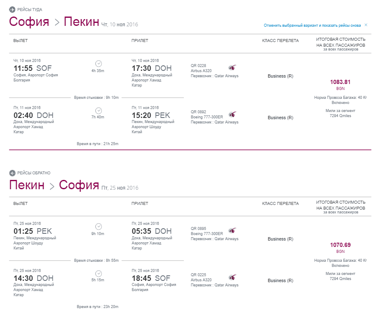Click flight number QR 0228
The width and height of the screenshot is (380, 311).
click(x=198, y=65)
